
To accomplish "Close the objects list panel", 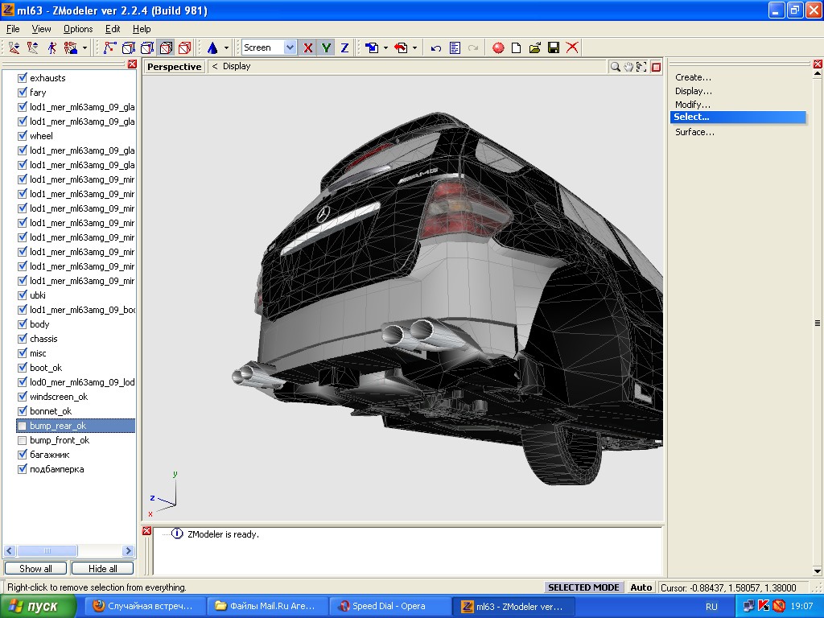I will click(133, 64).
